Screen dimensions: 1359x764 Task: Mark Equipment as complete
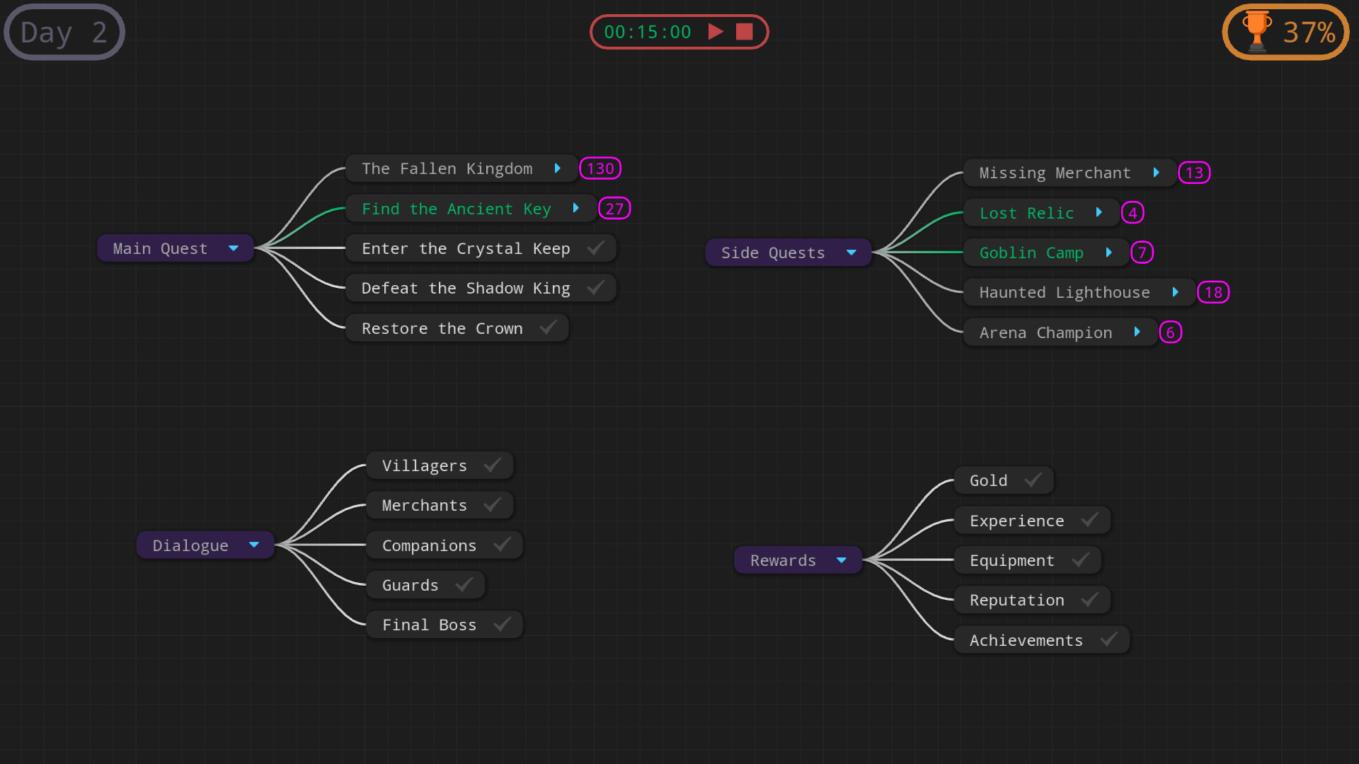click(x=1081, y=560)
